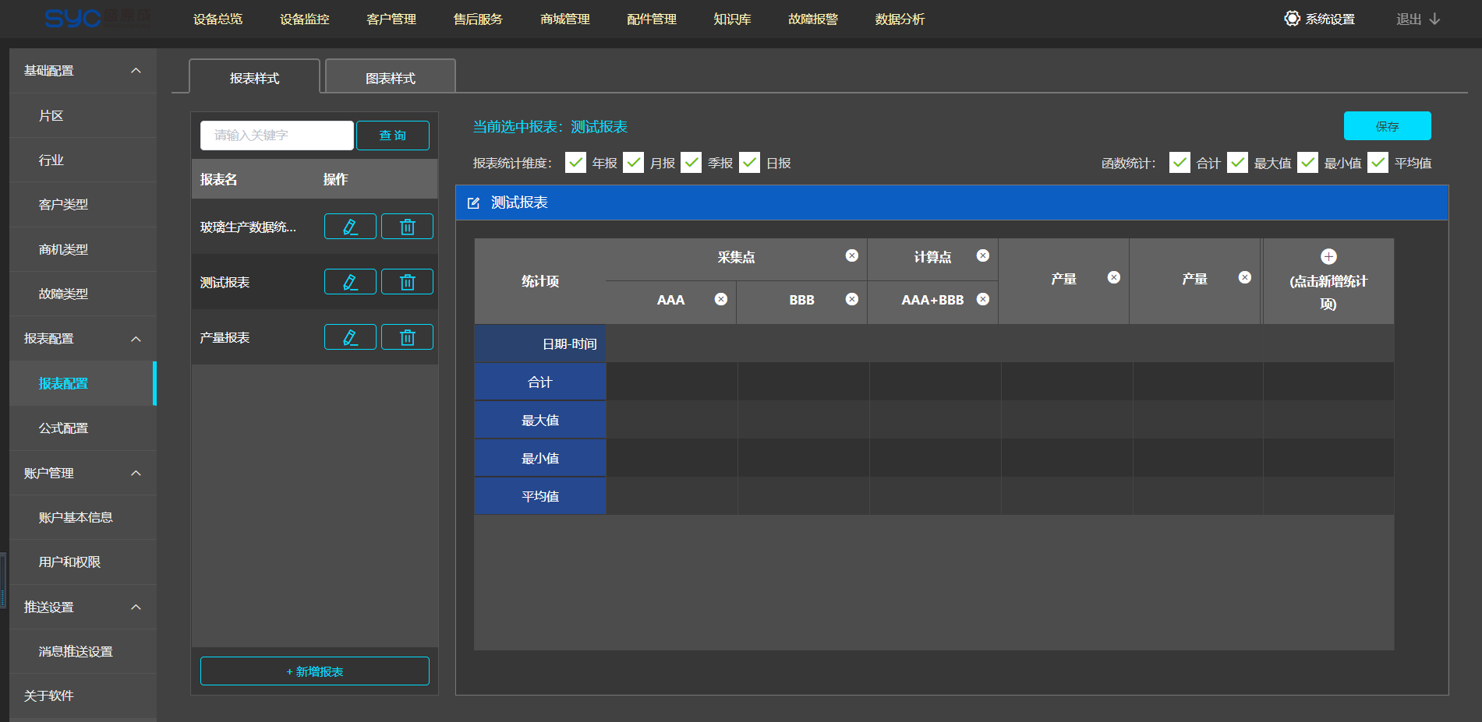
Task: Remove the 计算点 column group
Action: (x=983, y=255)
